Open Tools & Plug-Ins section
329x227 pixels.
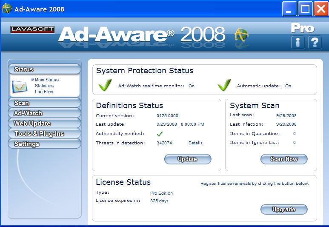(45, 134)
